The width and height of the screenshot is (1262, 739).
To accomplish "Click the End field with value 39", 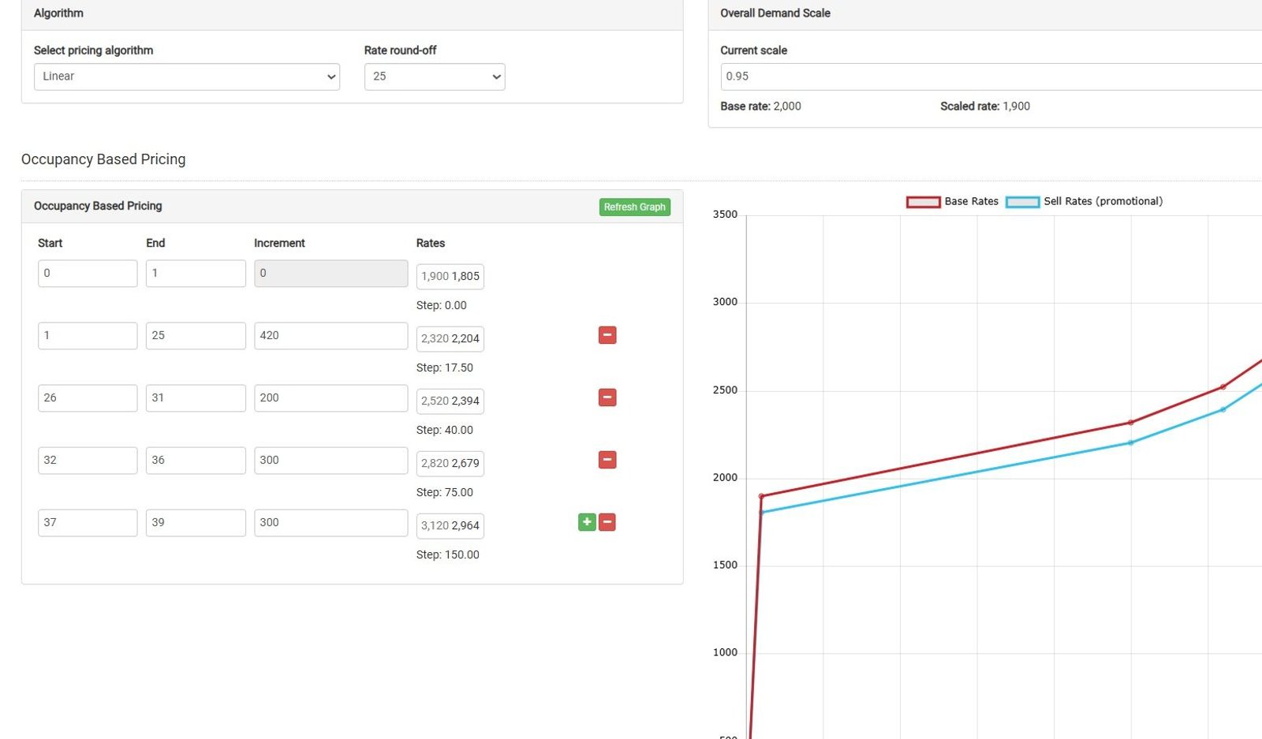I will 196,522.
